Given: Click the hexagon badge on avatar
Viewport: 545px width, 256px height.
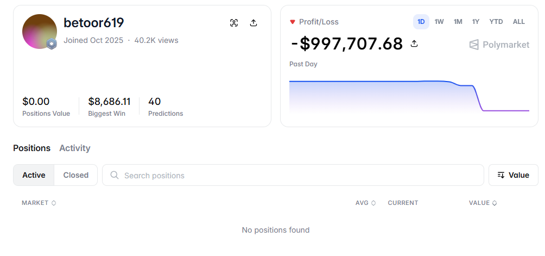Looking at the screenshot, I should click(x=52, y=43).
